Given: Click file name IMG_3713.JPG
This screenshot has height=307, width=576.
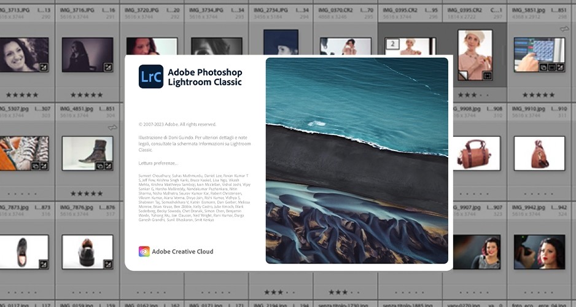Looking at the screenshot, I should [x=14, y=10].
